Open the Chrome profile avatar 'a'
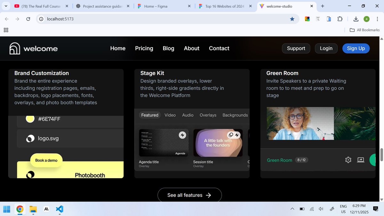384x216 pixels. point(367,19)
